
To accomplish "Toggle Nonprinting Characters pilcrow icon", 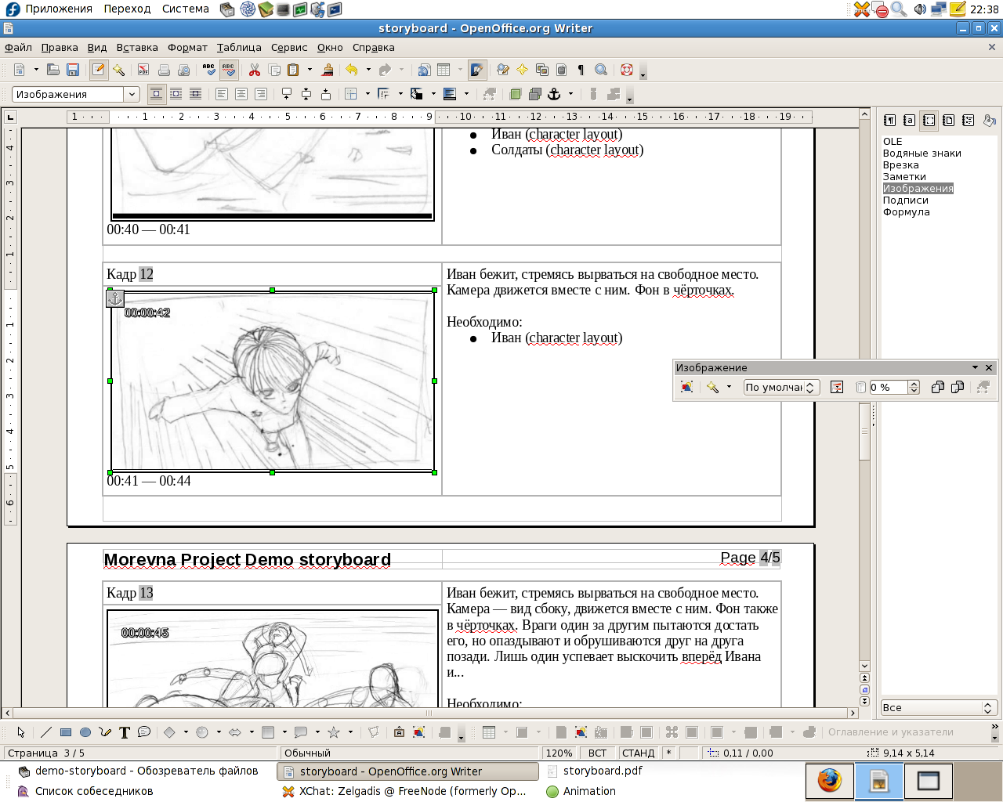I will [x=581, y=70].
